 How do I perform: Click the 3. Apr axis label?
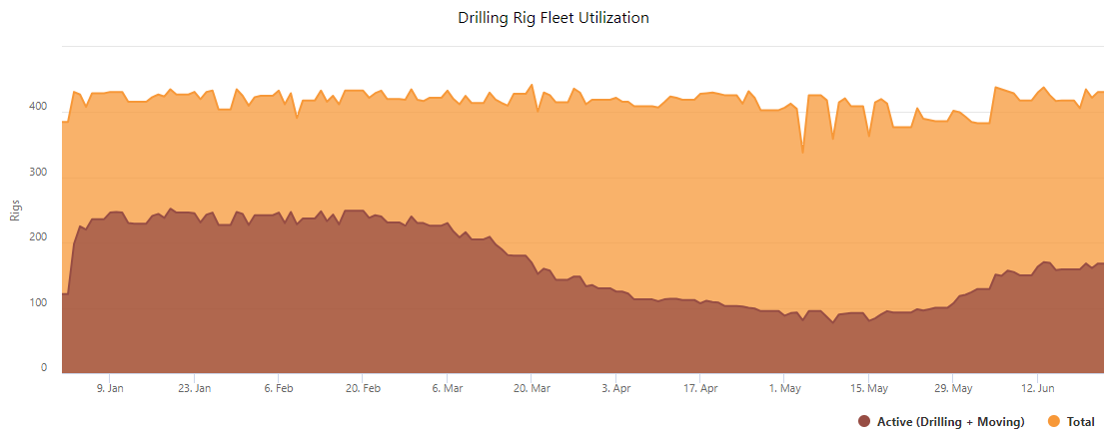coord(615,388)
